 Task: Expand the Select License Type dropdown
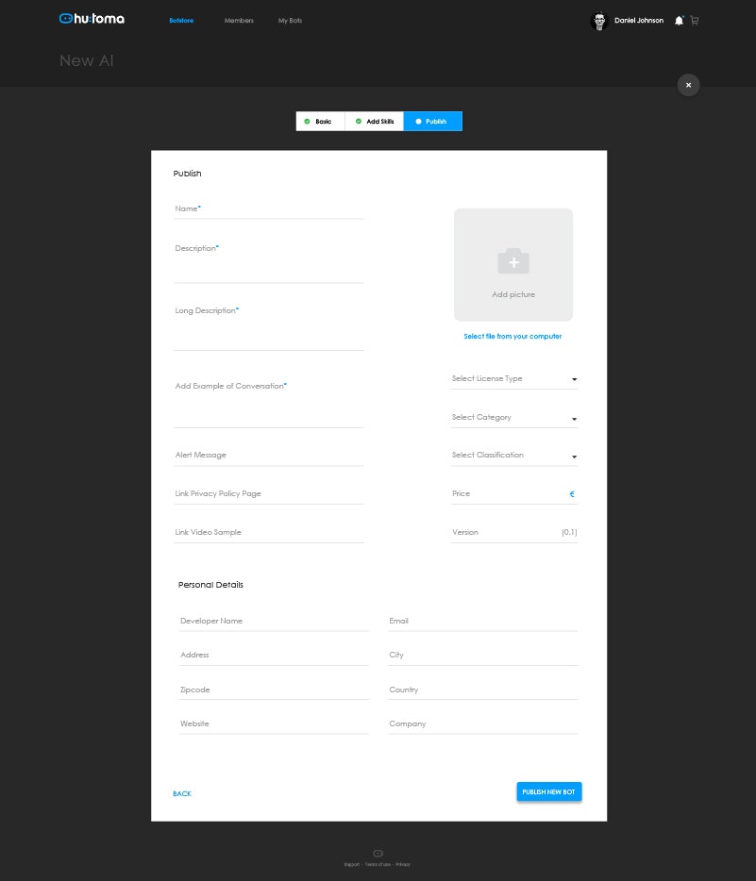point(514,378)
